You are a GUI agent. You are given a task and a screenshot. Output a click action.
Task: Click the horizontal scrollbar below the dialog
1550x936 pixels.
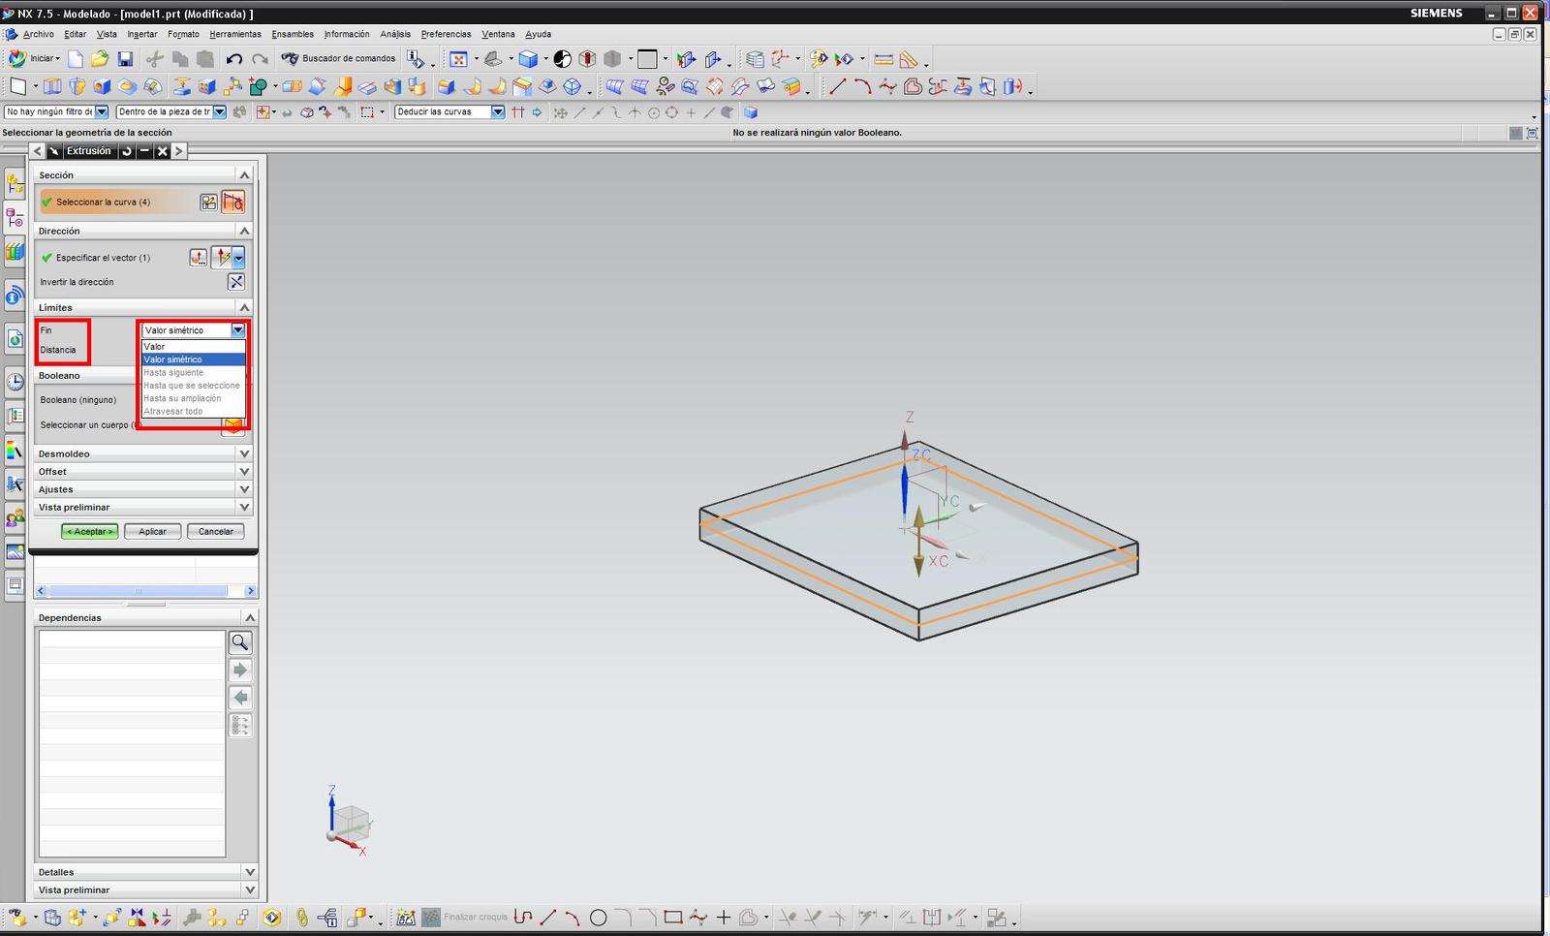click(145, 591)
